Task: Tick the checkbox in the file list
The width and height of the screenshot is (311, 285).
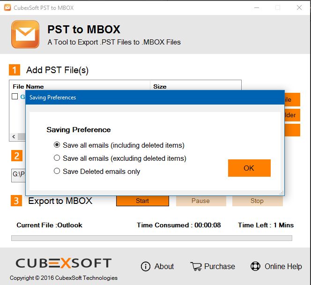Action: (x=15, y=97)
